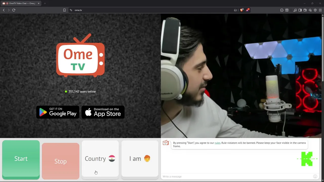
Task: Click the OmeTV television logo
Action: pos(80,55)
